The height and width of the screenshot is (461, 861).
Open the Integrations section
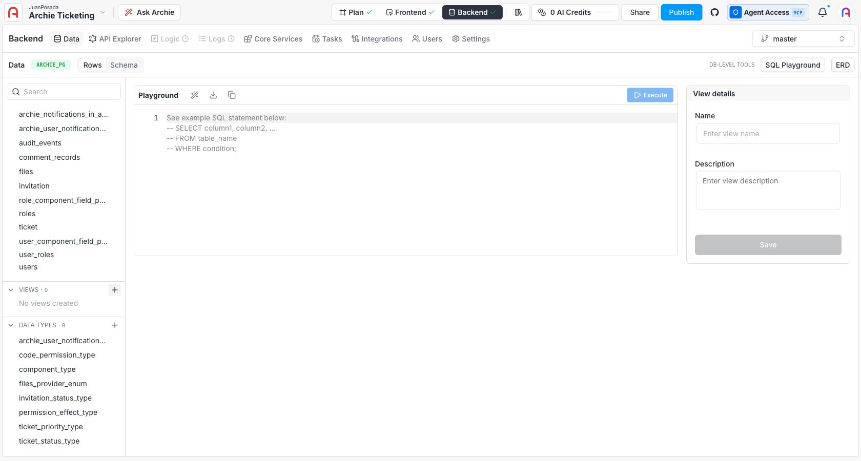coord(377,39)
